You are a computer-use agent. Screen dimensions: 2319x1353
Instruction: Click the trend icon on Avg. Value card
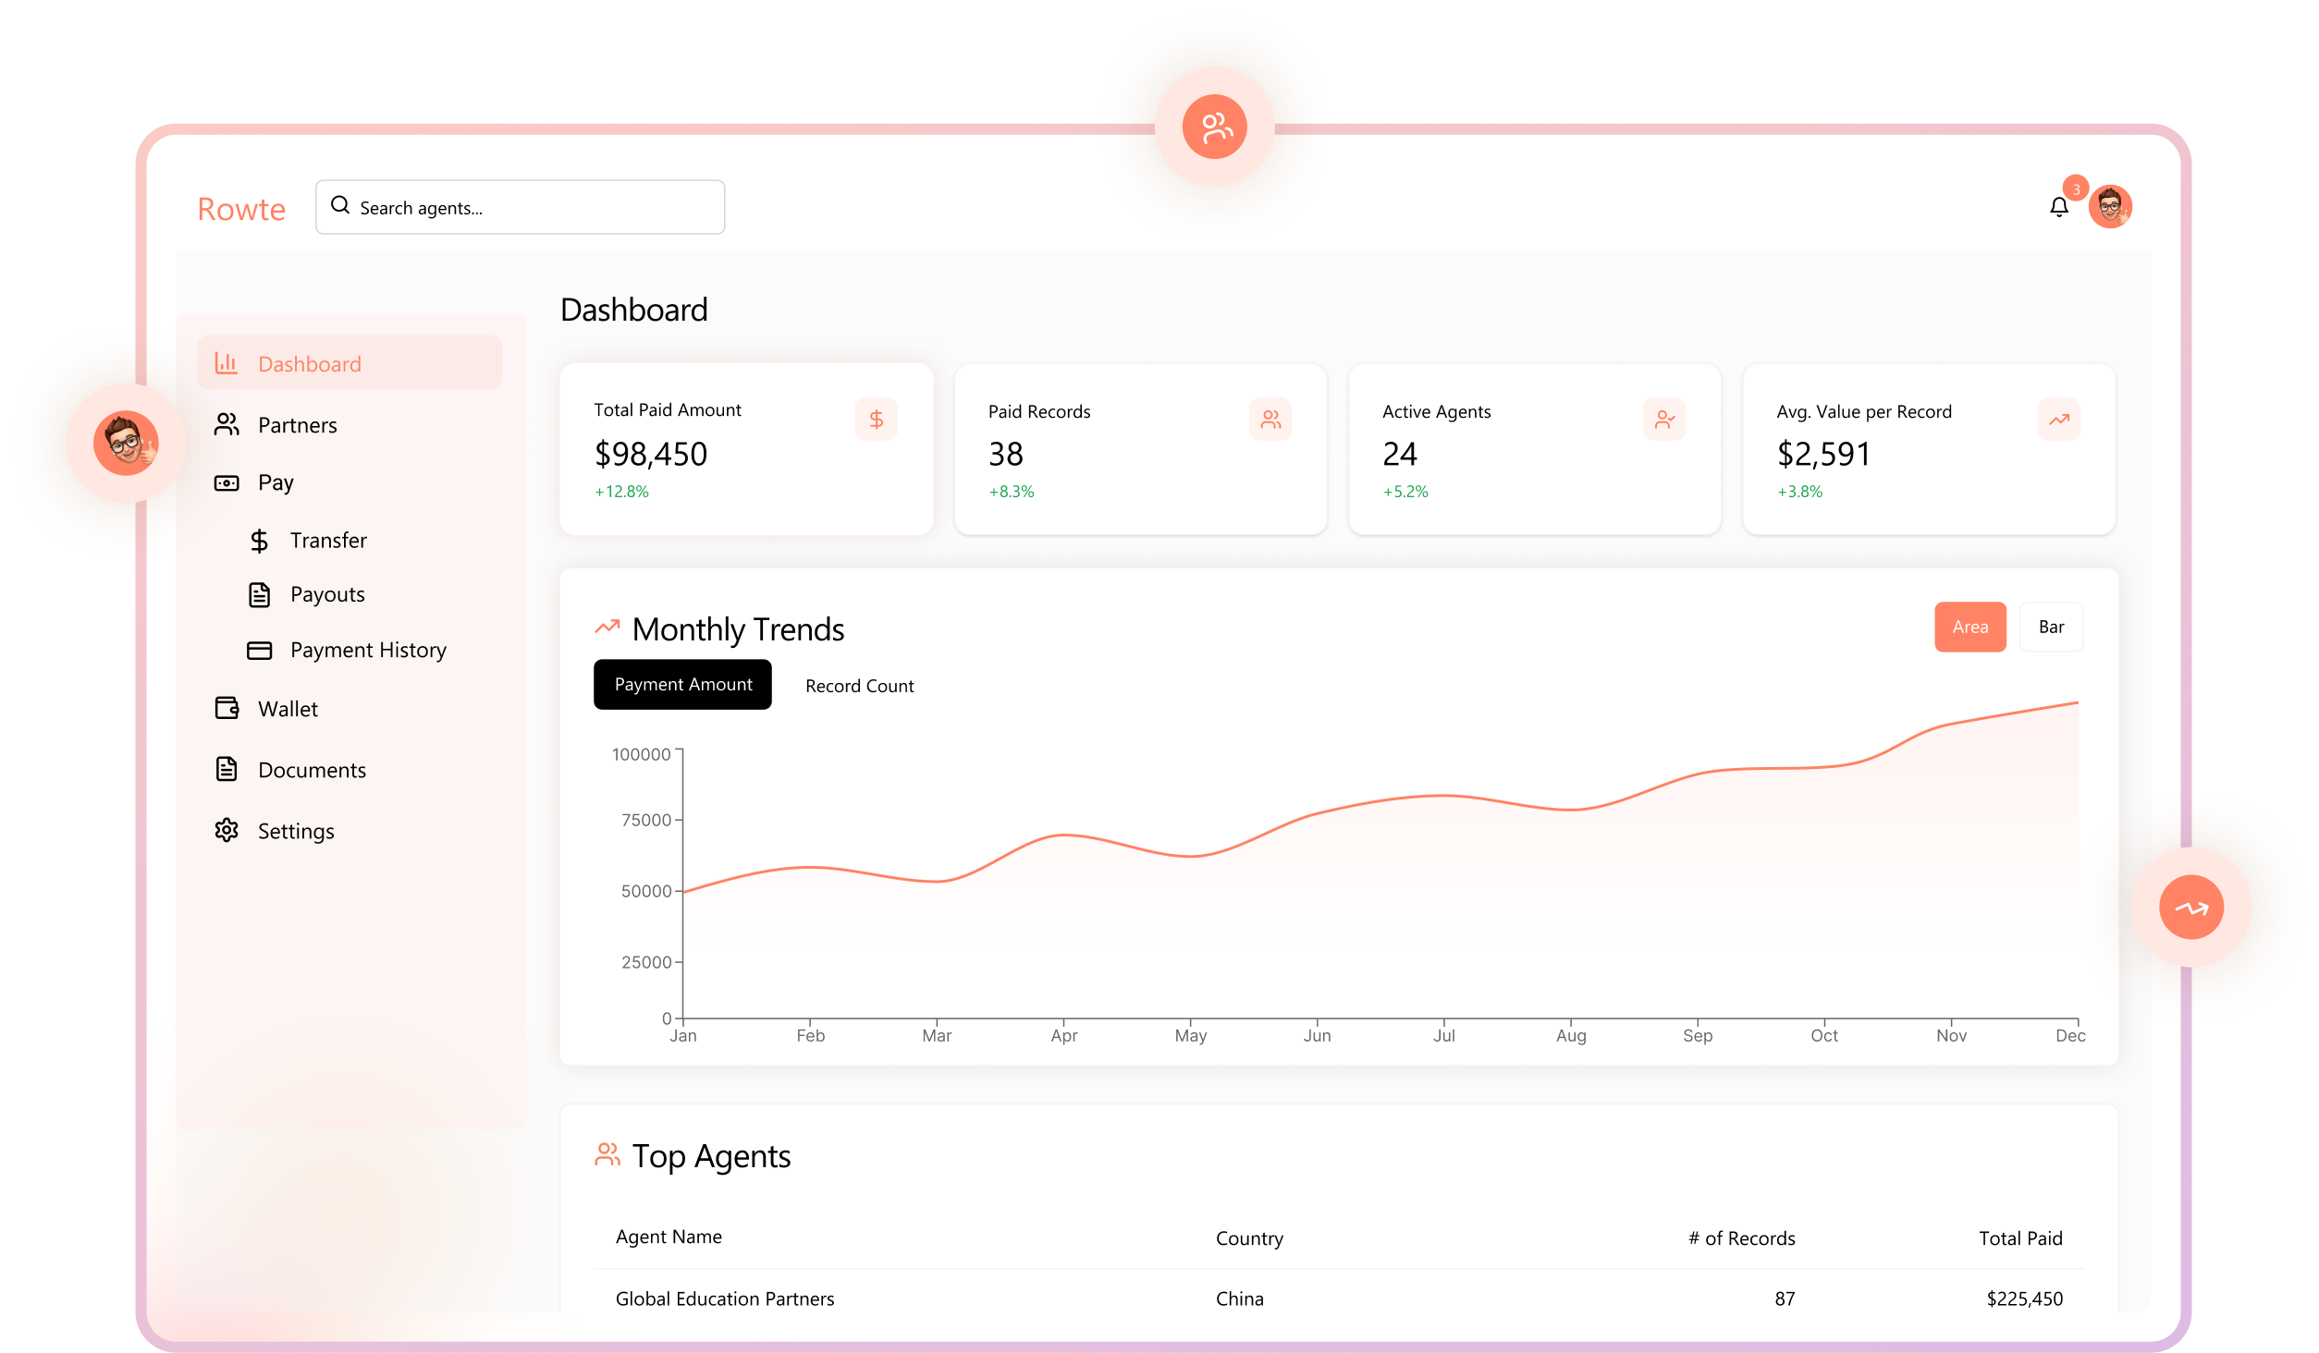click(x=2058, y=420)
